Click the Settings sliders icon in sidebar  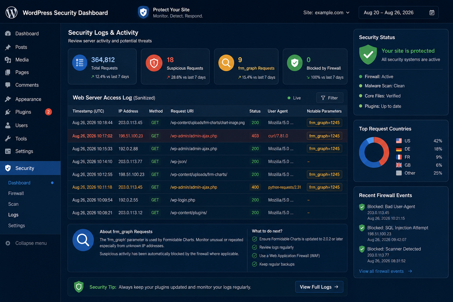point(8,151)
